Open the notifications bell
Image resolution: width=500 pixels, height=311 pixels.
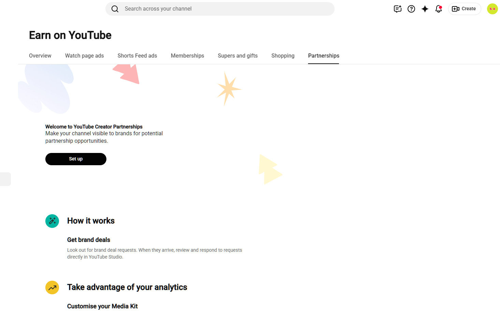click(x=439, y=9)
